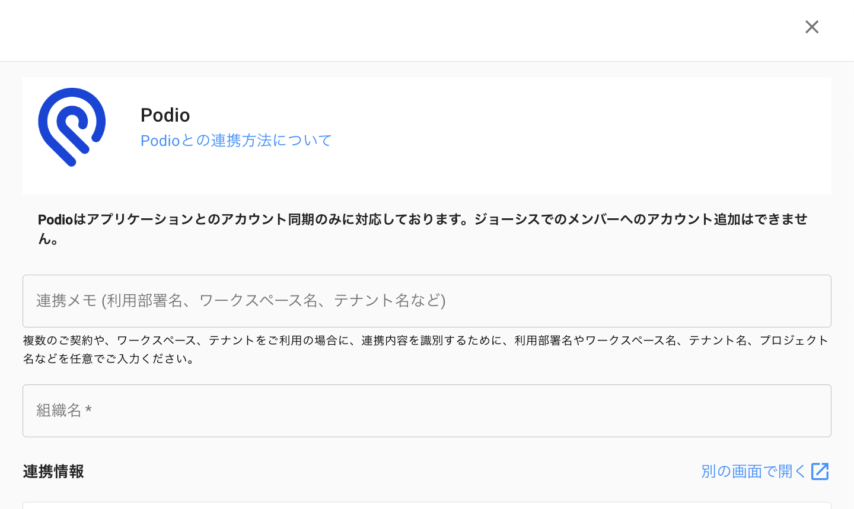Click the bold Podio account sync notice

(422, 219)
